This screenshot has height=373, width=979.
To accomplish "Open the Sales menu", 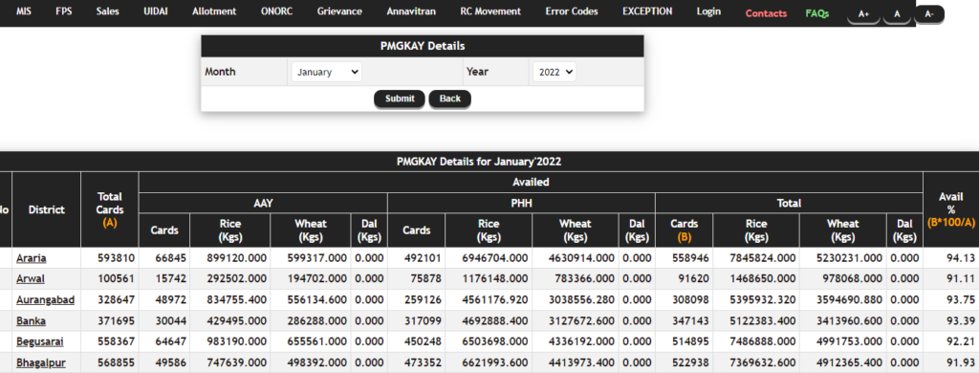I will (x=108, y=11).
